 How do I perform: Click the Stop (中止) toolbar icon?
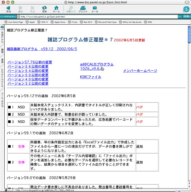(x=32, y=9)
